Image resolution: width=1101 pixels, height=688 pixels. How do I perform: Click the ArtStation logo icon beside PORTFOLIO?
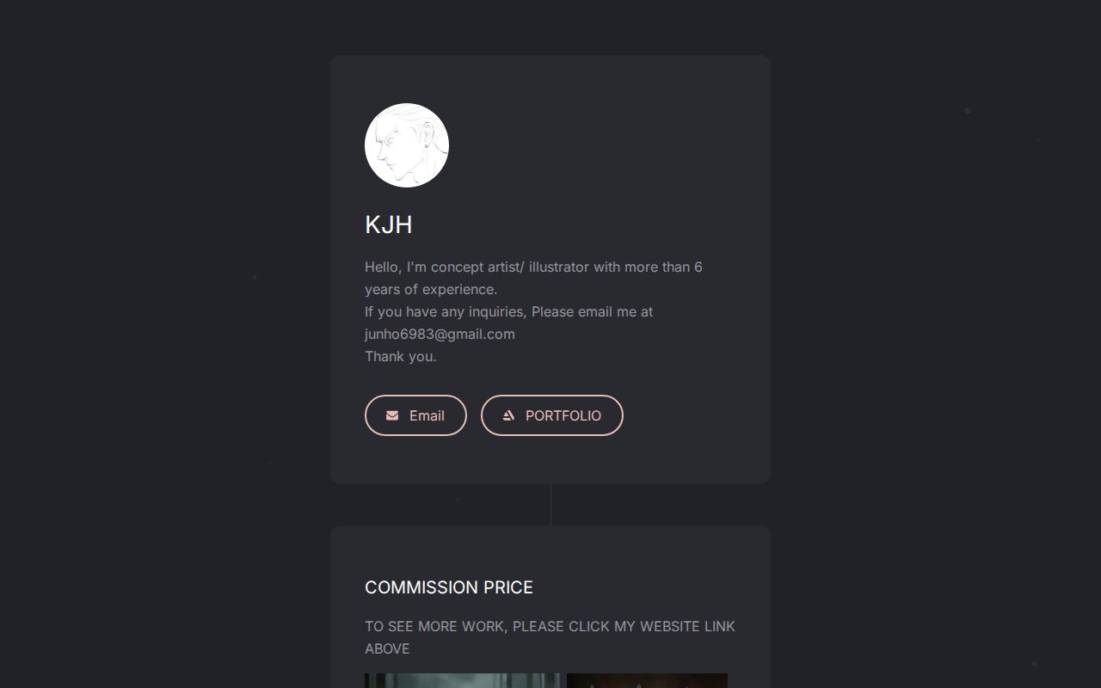pos(508,415)
